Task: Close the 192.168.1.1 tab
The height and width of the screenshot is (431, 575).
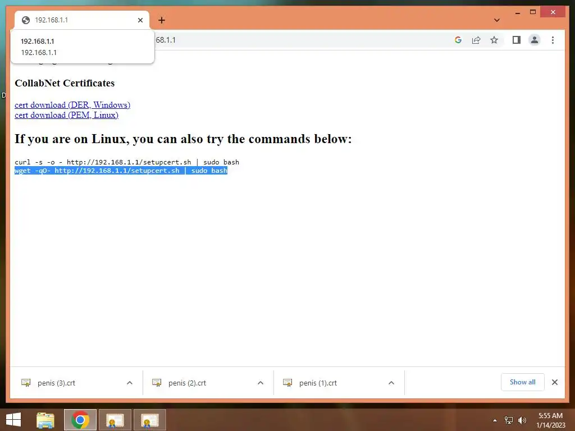Action: click(140, 20)
